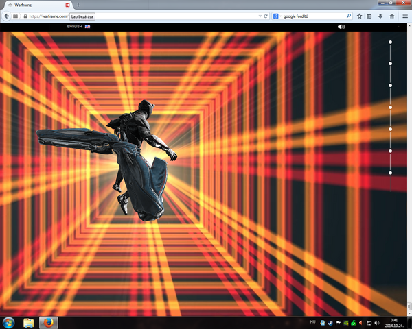
Task: Open the Windows Start menu
Action: (x=8, y=323)
